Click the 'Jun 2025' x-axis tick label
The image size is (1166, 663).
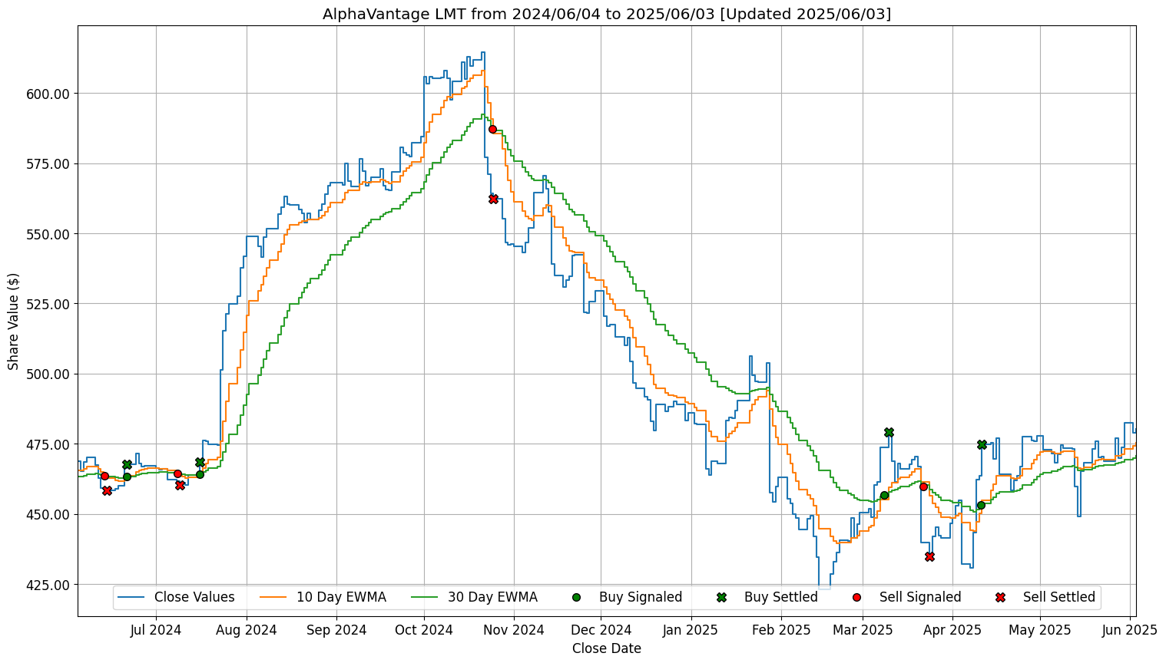pos(1130,631)
